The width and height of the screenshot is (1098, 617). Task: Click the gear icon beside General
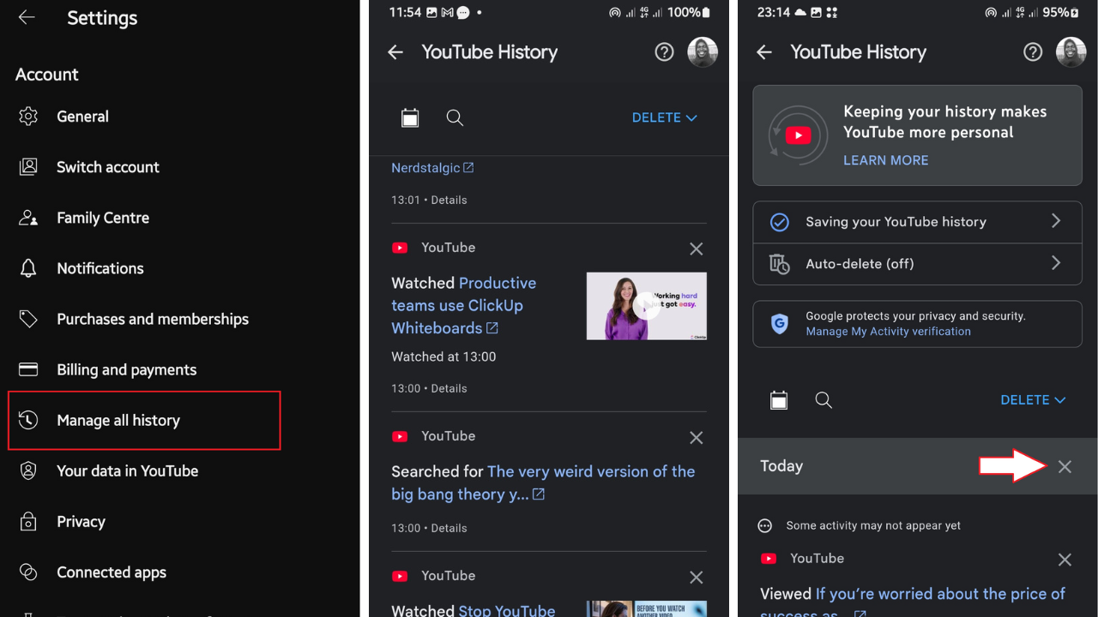[27, 116]
